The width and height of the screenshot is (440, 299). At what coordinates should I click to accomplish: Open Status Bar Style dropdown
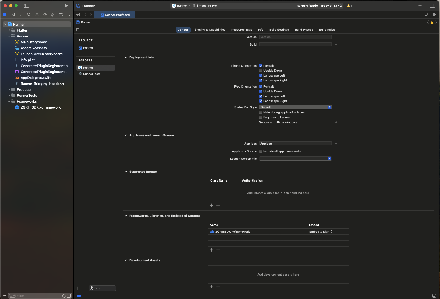pos(295,107)
